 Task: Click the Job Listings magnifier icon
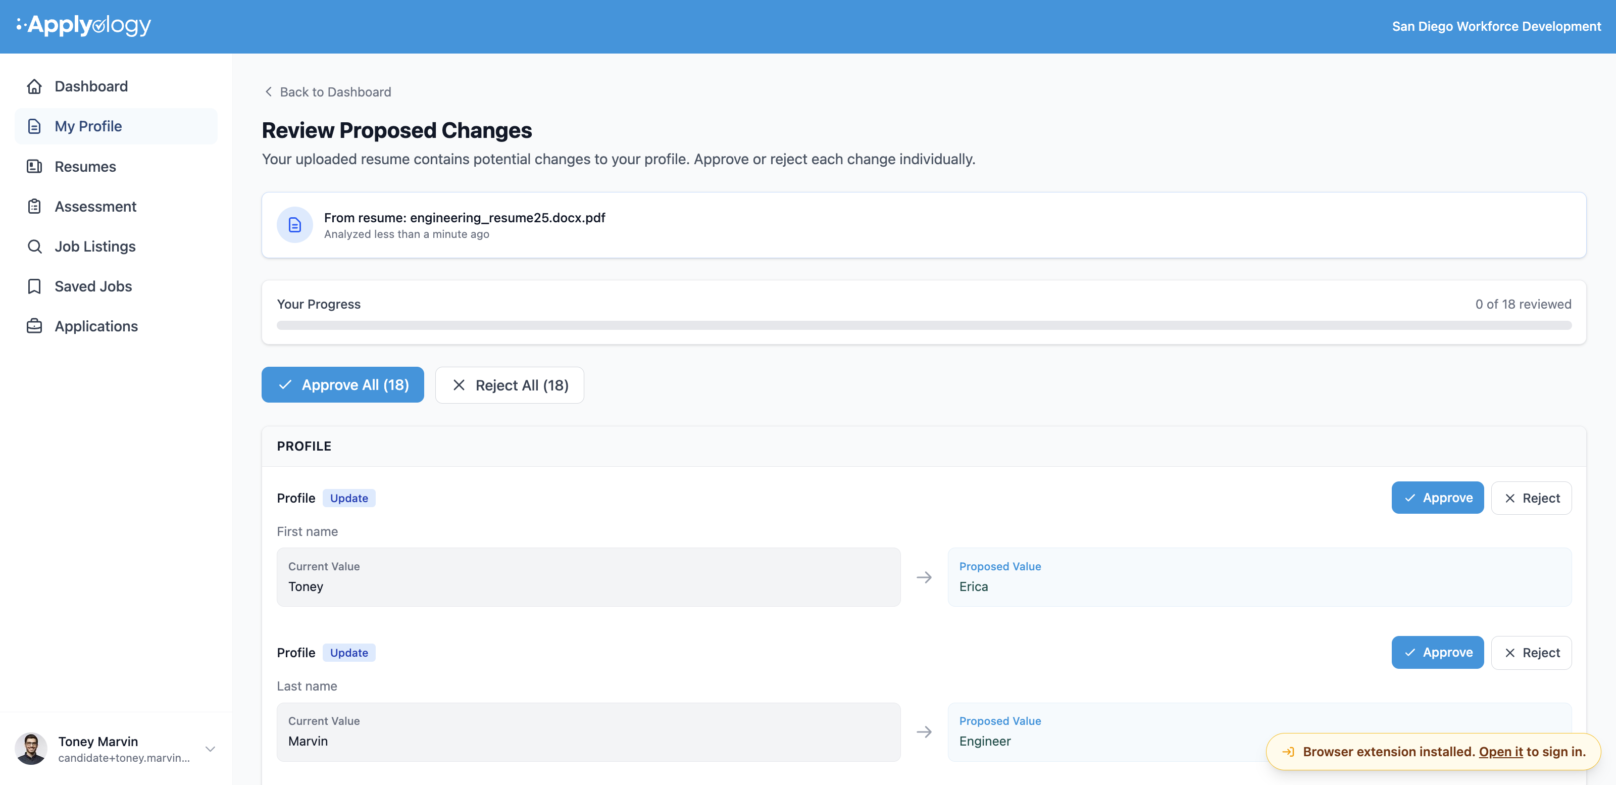[x=34, y=247]
